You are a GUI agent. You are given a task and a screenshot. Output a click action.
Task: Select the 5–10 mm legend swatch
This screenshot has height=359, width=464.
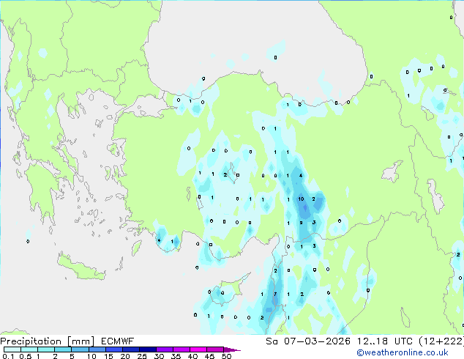pyautogui.click(x=80, y=349)
